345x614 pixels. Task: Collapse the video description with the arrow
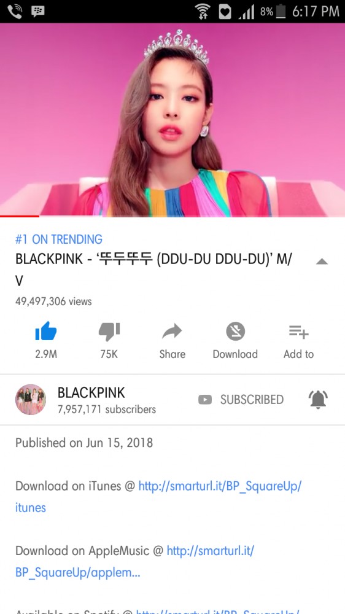(x=322, y=262)
